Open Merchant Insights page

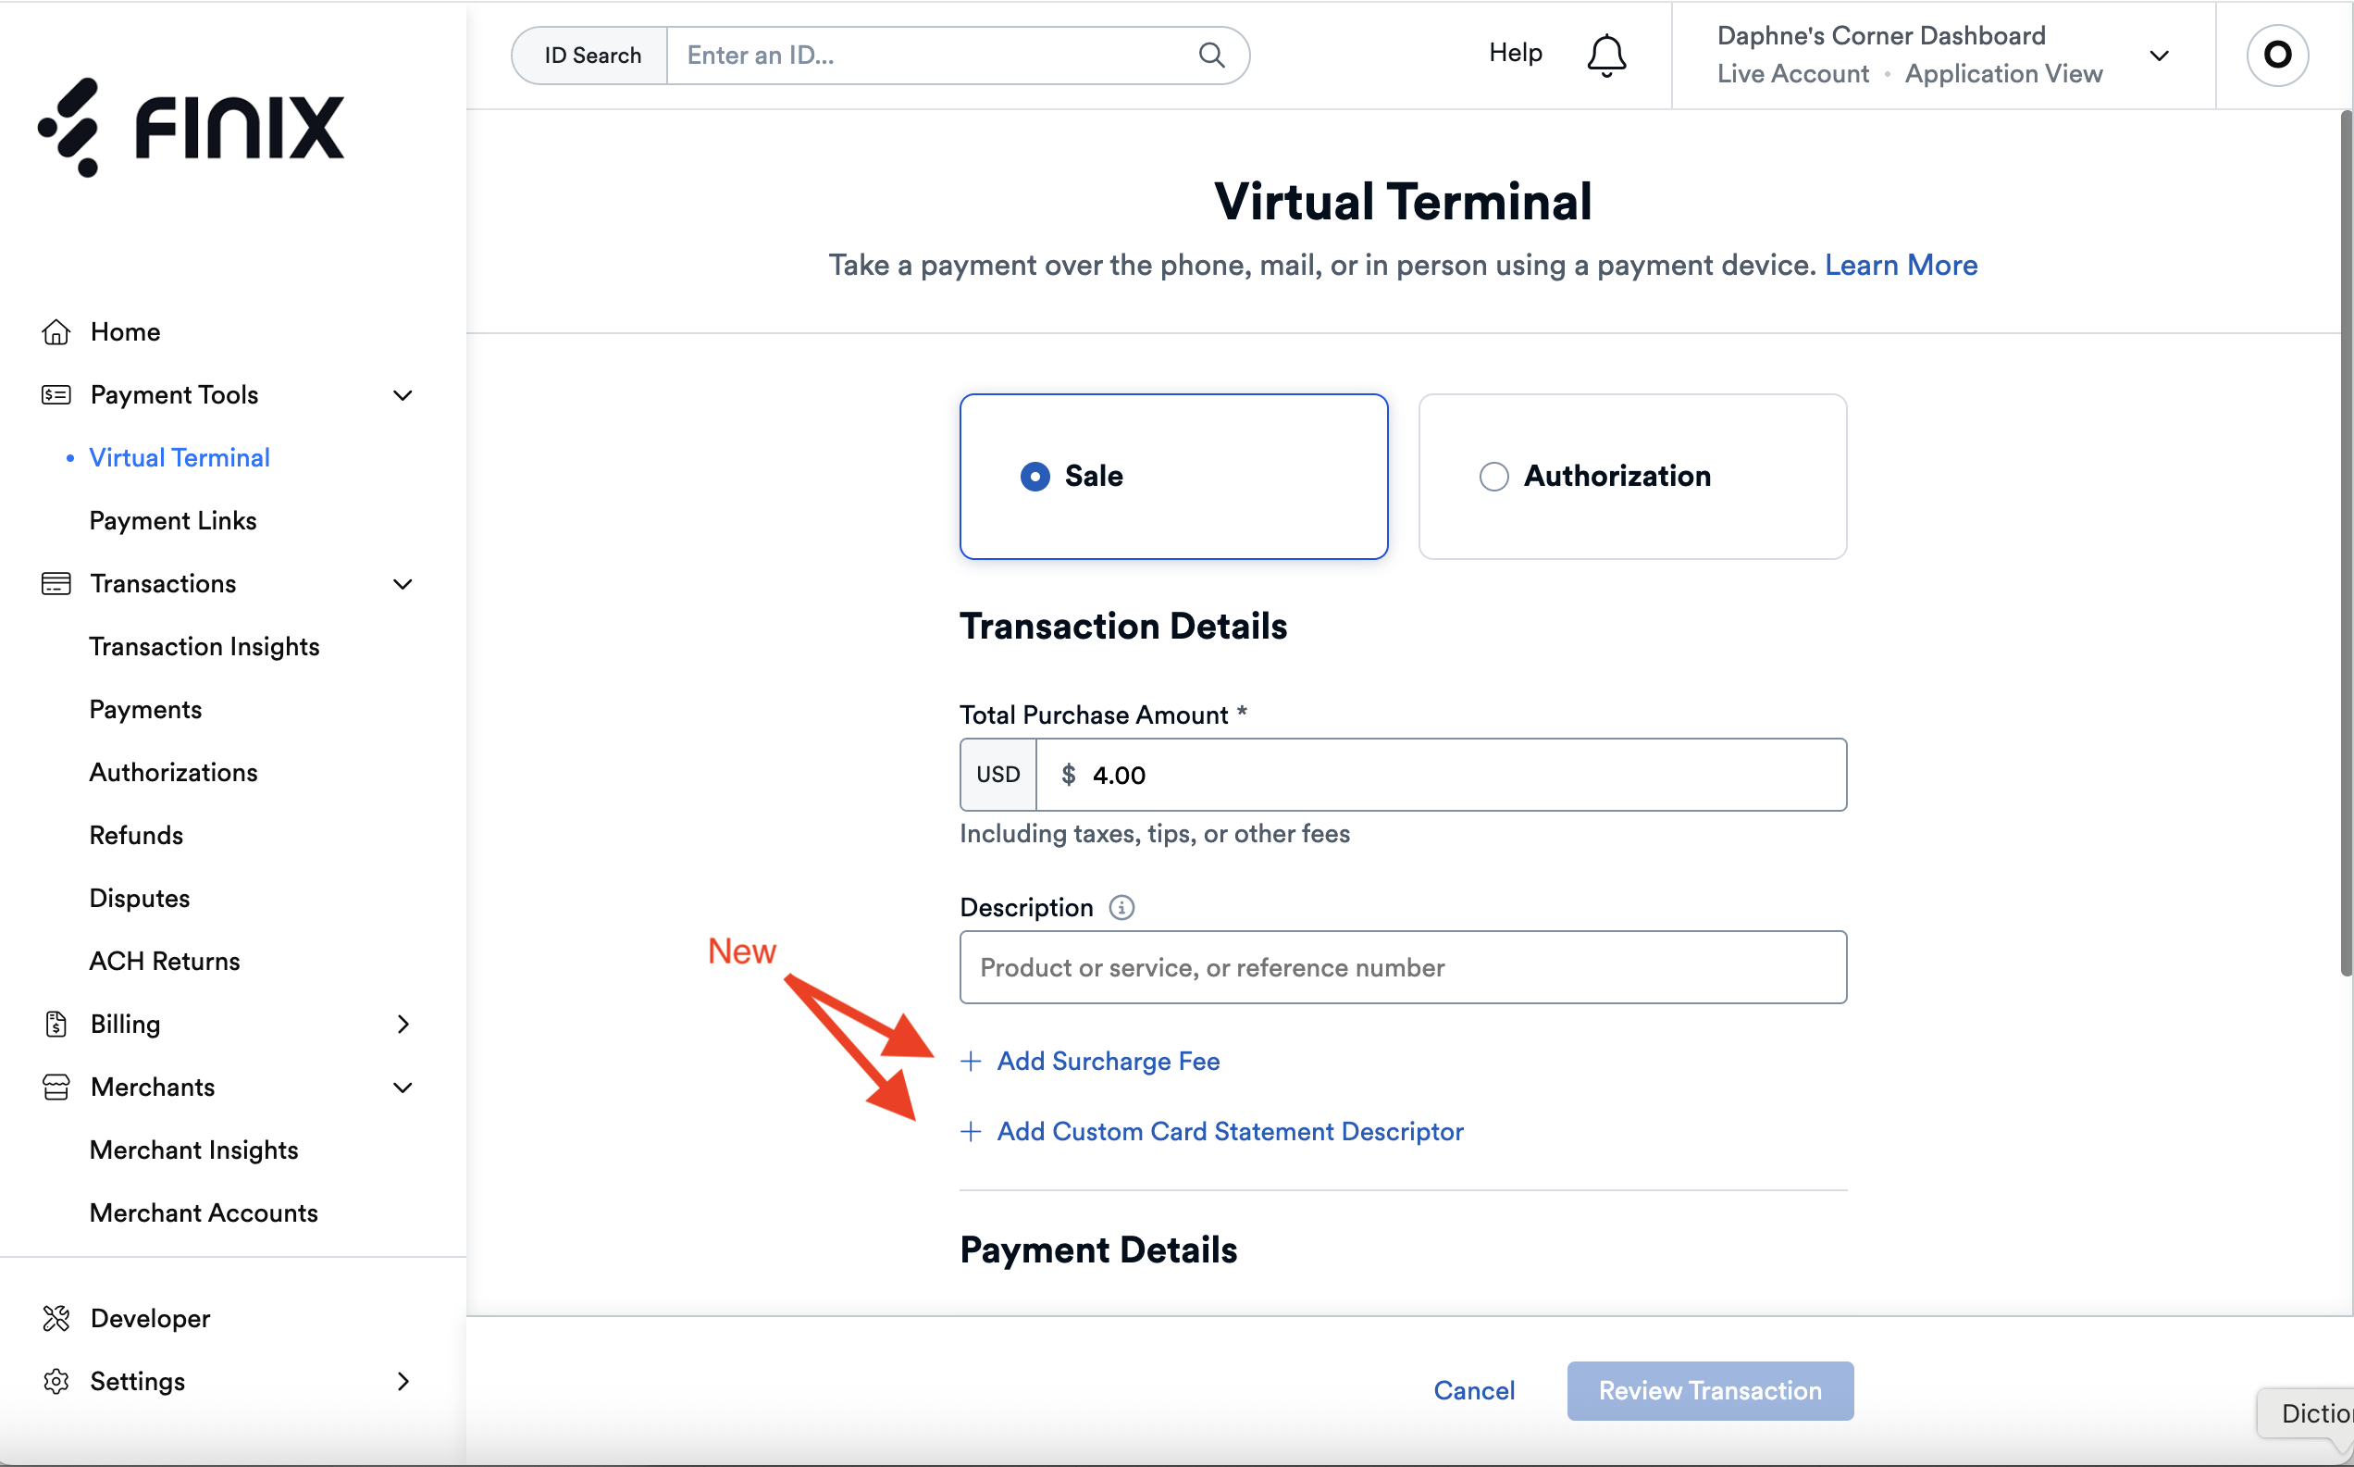click(194, 1150)
